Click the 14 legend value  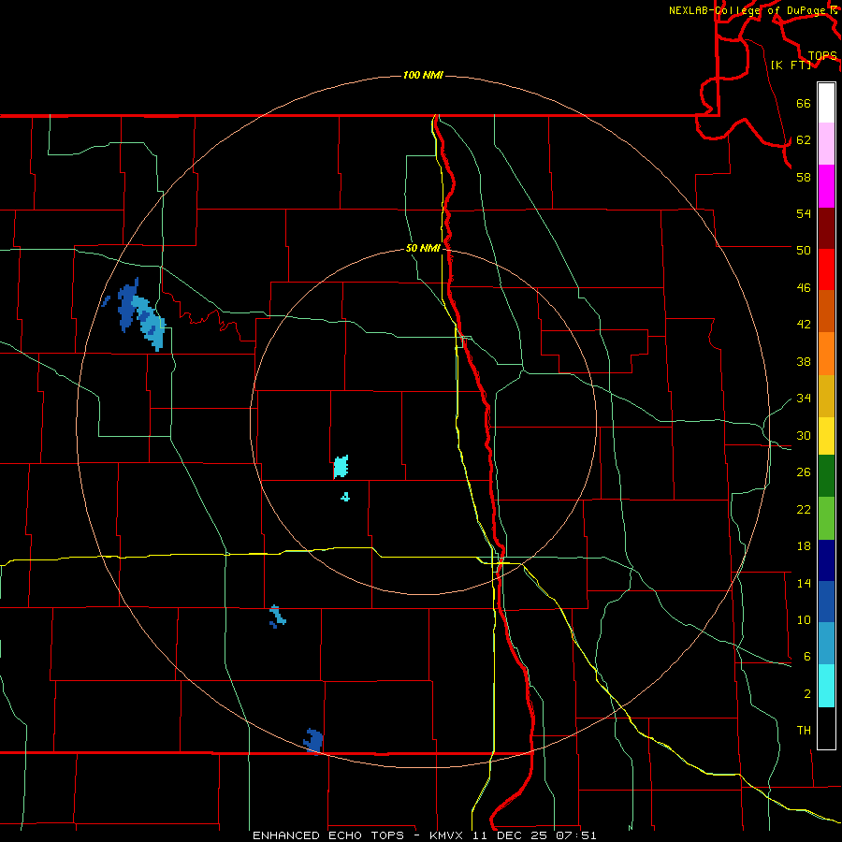804,583
